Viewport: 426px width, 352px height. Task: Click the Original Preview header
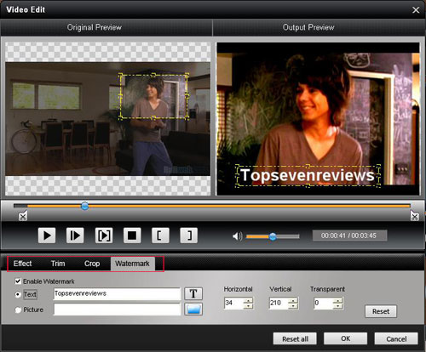(x=95, y=27)
